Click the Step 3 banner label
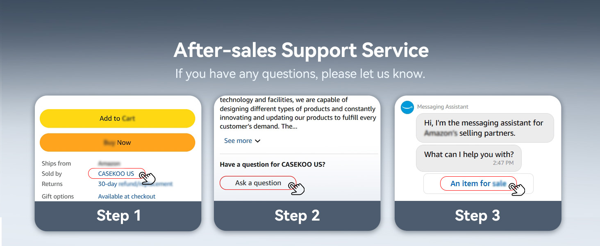The width and height of the screenshot is (600, 246). tap(477, 216)
